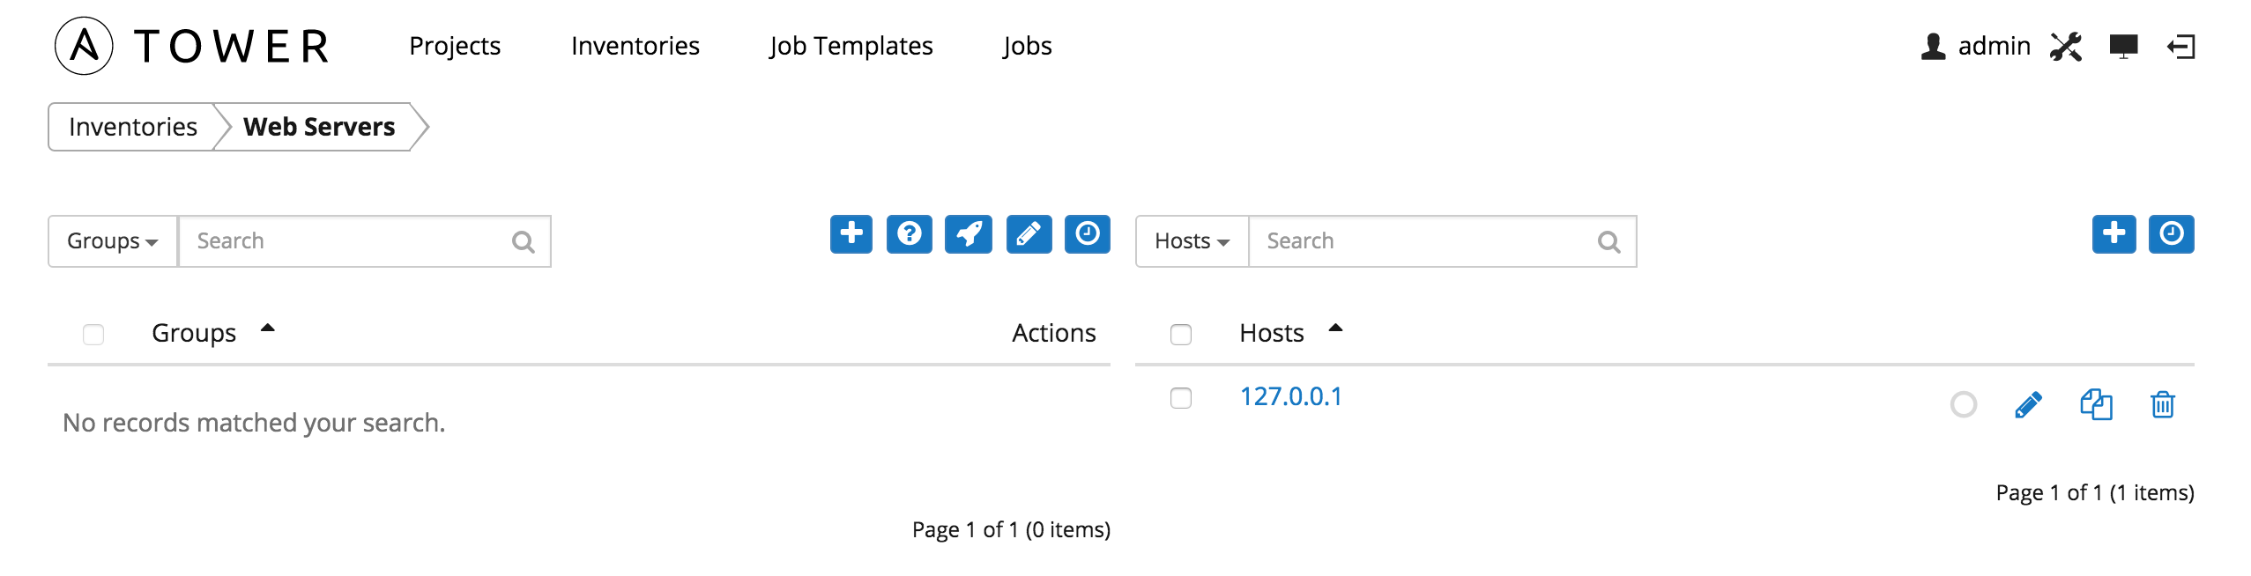Expand the Groups search dropdown
This screenshot has height=576, width=2251.
[x=113, y=241]
